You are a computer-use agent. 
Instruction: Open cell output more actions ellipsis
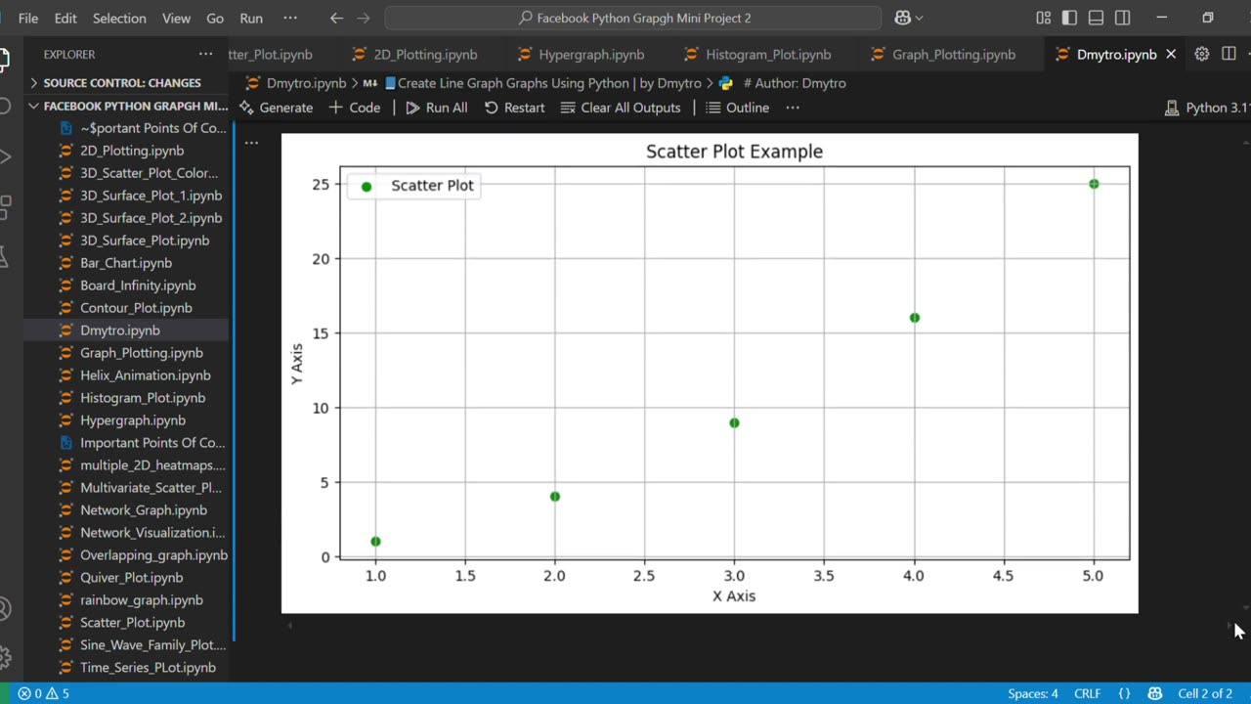tap(251, 143)
